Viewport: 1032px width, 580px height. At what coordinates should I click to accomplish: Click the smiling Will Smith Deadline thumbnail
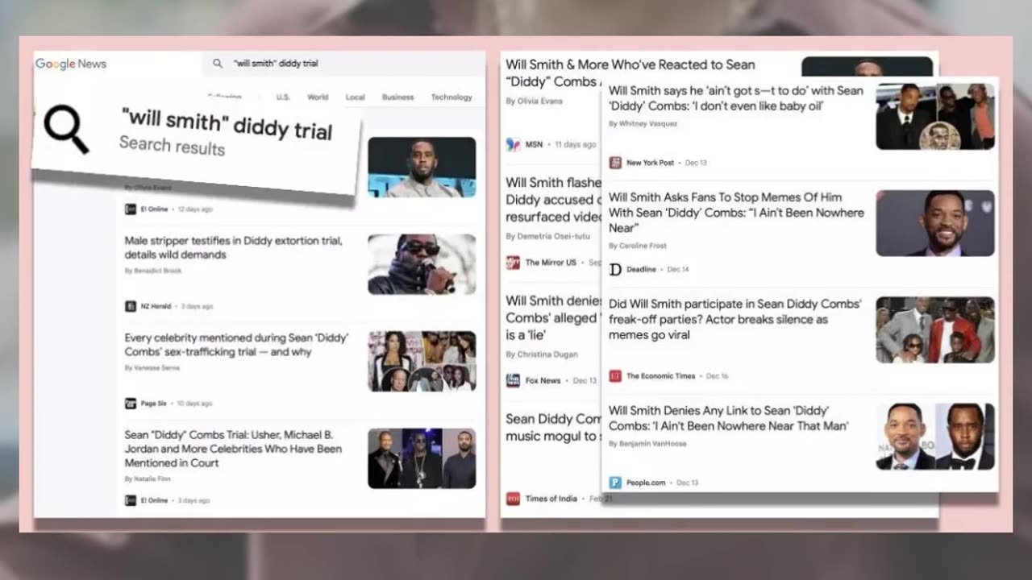click(935, 223)
